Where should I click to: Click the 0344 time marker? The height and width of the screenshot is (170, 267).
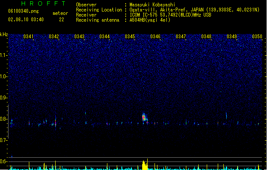[104, 37]
